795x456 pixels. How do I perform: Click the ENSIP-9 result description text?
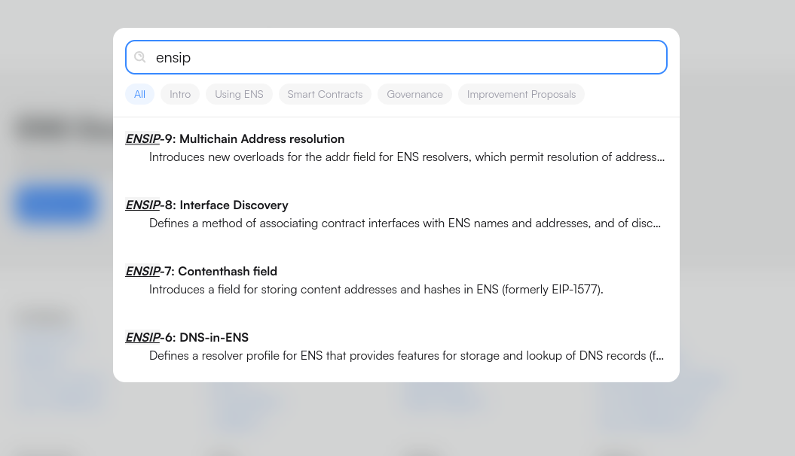[x=407, y=157]
